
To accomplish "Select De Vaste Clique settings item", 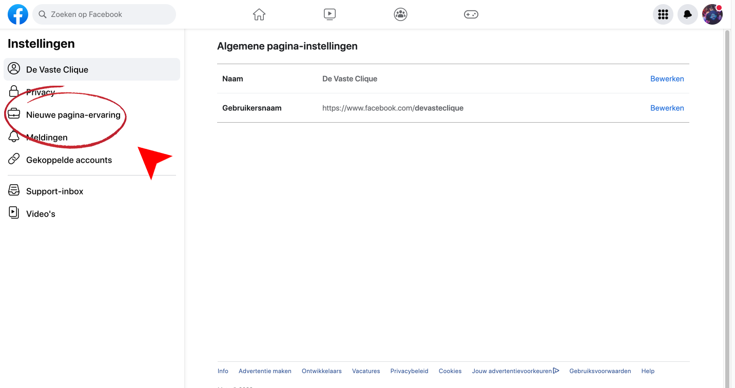I will click(x=92, y=69).
